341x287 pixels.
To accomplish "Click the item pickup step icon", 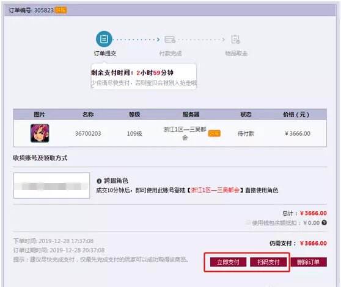I will [x=235, y=39].
